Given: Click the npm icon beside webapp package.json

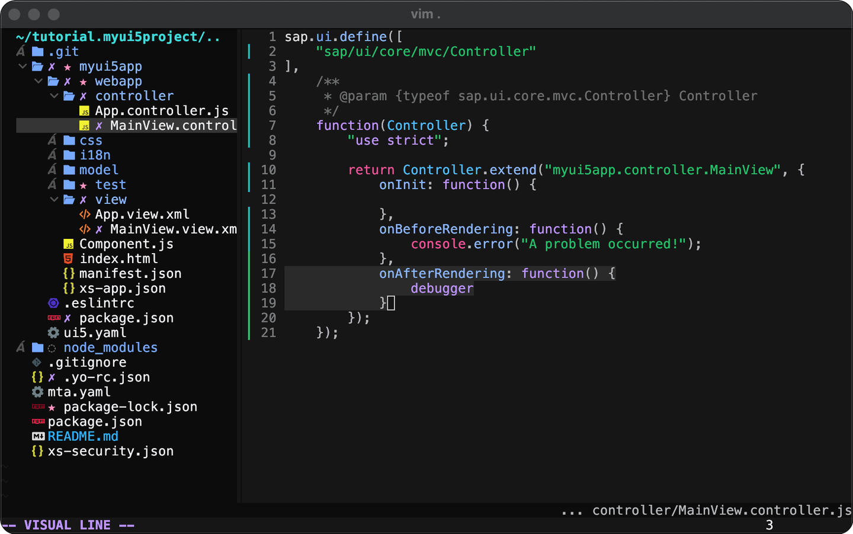Looking at the screenshot, I should click(54, 318).
